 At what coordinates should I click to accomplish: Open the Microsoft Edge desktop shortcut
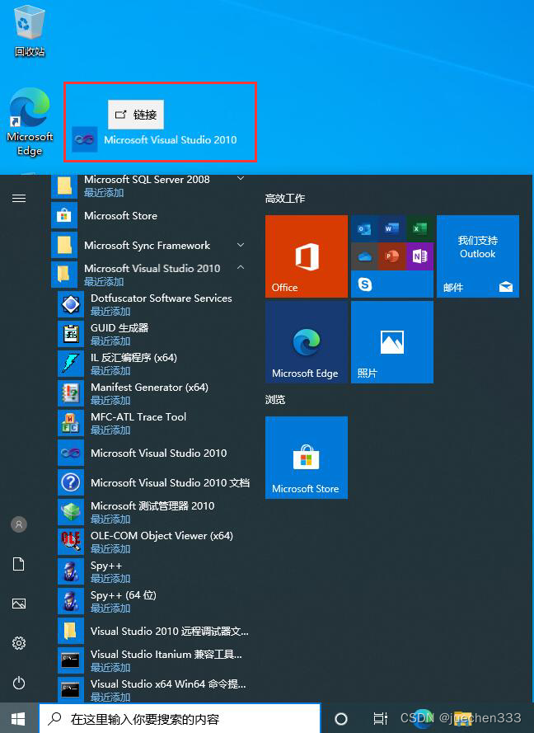coord(30,121)
